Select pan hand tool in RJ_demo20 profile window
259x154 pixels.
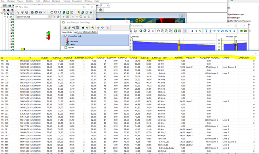point(158,31)
